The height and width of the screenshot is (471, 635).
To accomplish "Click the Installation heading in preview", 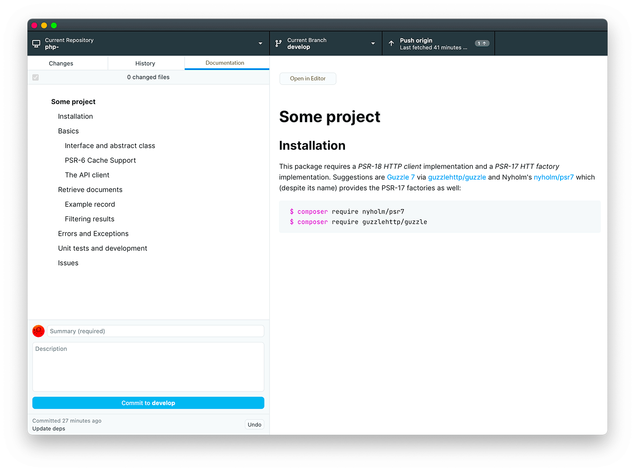I will tap(312, 146).
